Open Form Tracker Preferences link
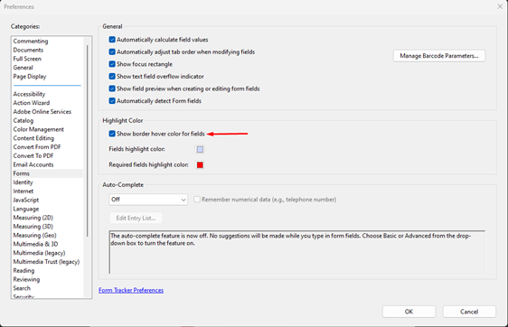 coord(131,290)
